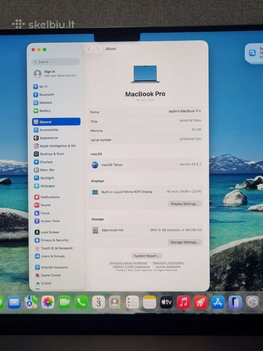
Task: Open Sound settings
Action: 42,205
